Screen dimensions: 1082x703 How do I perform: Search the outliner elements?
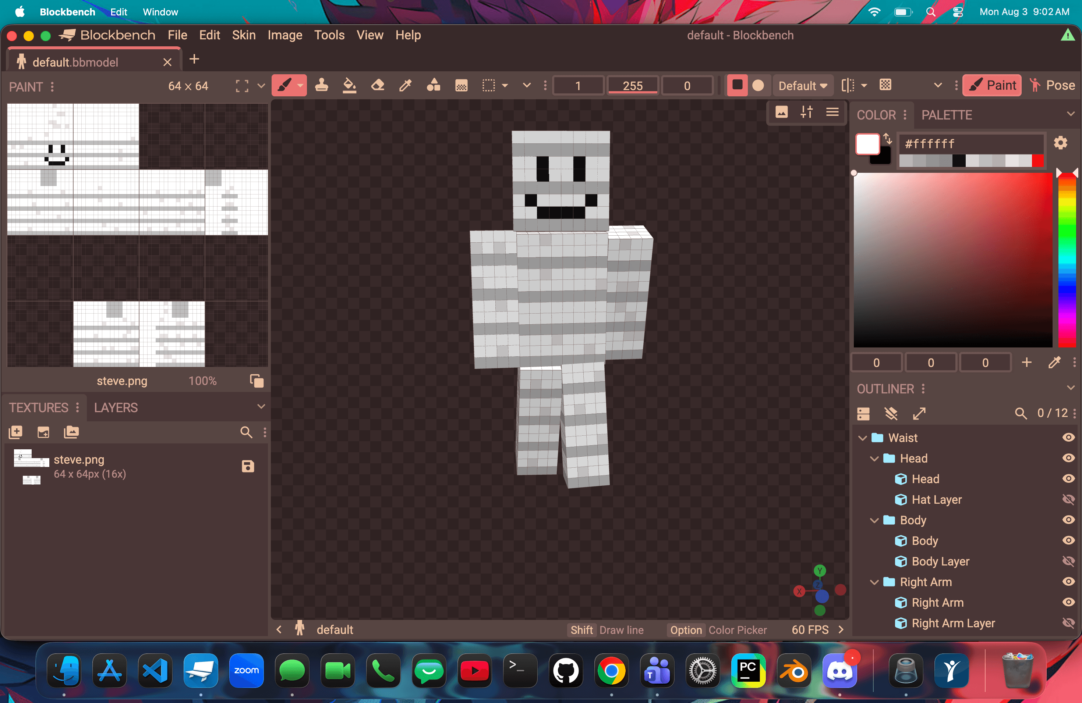(1021, 413)
